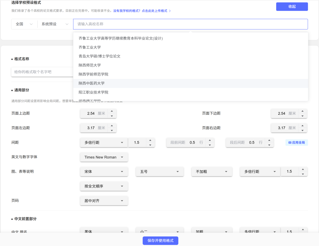Decrease the 页面下边距 bottom margin value

point(302,116)
